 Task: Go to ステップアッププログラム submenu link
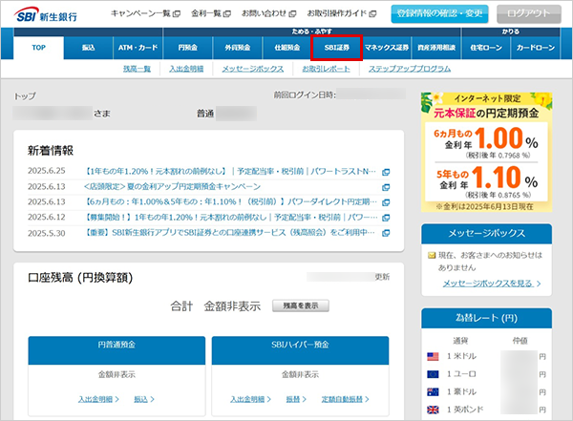[x=410, y=69]
